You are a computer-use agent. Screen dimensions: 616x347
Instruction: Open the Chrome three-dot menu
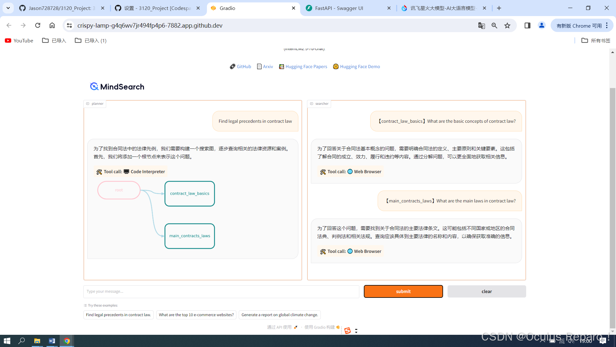607,25
